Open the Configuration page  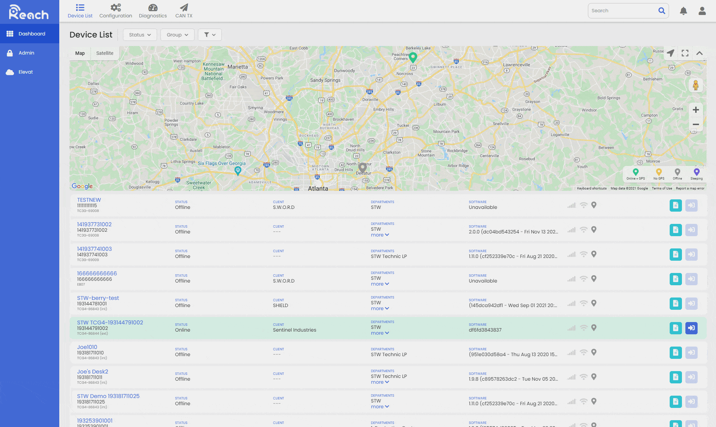(115, 10)
